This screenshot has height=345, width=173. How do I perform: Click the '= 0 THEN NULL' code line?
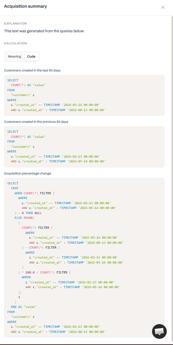point(28,213)
